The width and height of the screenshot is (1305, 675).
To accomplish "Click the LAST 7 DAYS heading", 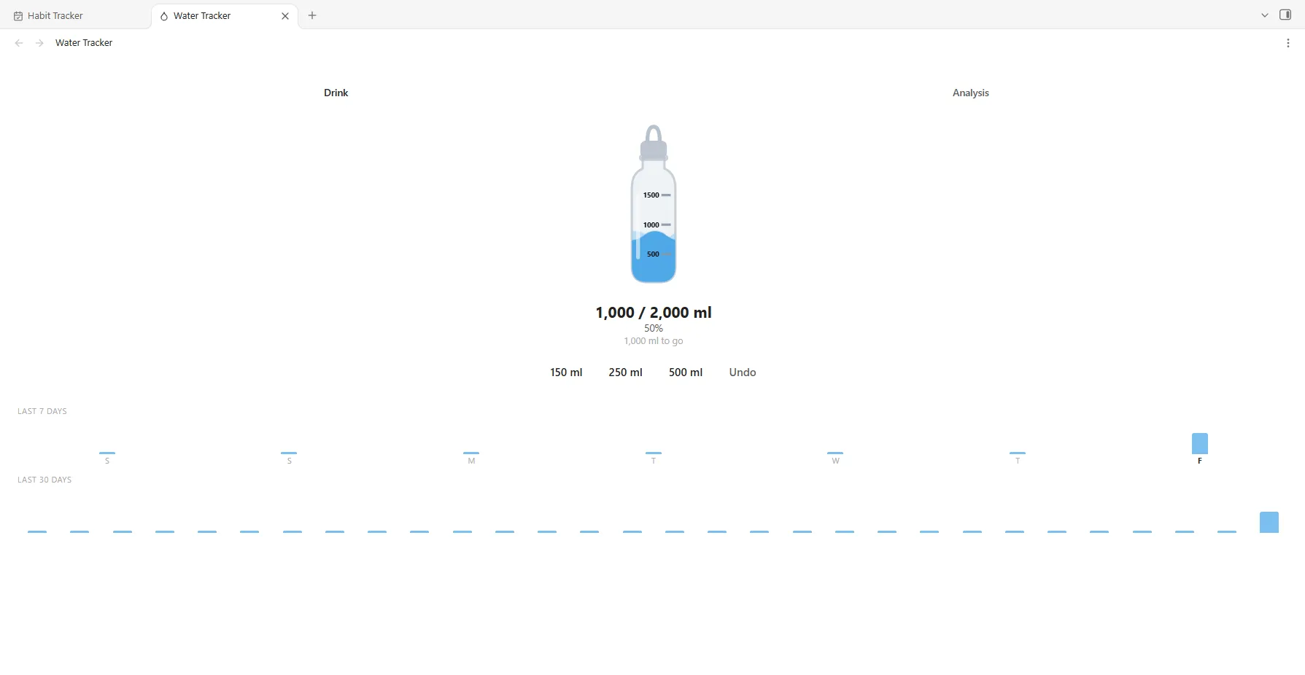I will click(x=42, y=411).
